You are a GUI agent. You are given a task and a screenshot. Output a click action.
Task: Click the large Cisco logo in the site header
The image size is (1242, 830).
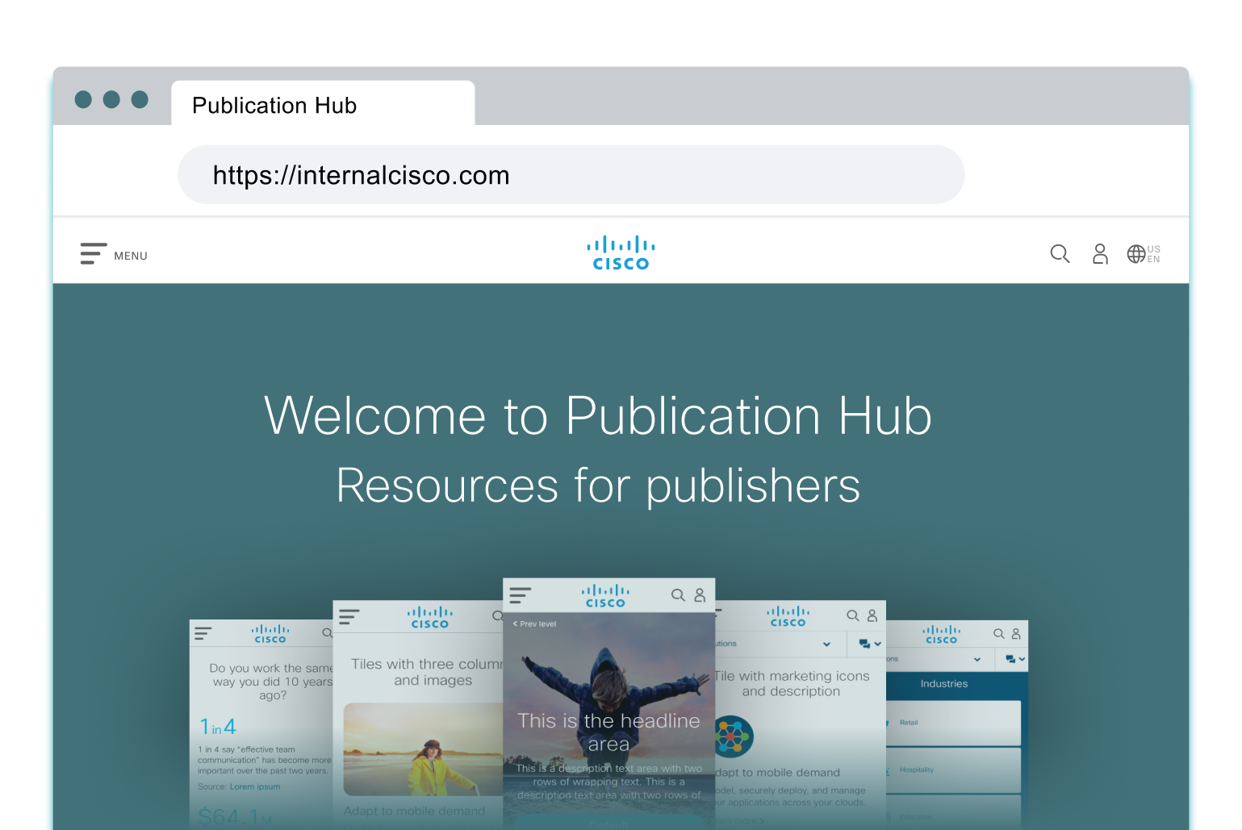click(621, 253)
